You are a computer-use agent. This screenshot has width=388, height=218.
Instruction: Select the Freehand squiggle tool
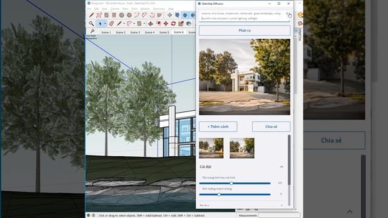point(99,15)
